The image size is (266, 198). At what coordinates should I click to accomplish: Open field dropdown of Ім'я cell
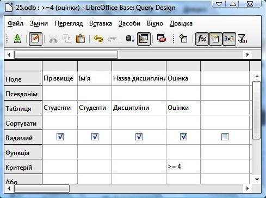95,78
